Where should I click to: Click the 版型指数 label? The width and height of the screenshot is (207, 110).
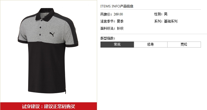(x=108, y=38)
